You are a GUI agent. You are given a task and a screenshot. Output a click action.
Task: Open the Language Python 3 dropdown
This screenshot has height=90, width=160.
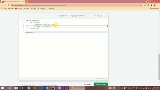87,16
